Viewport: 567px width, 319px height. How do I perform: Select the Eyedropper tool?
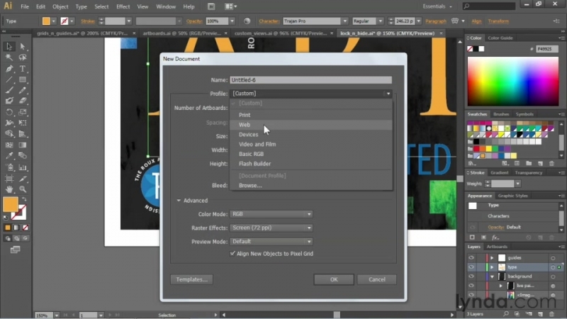click(9, 156)
